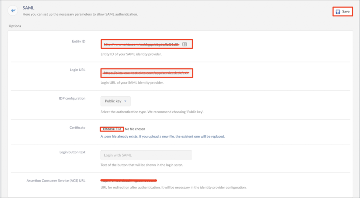
Task: Click the back arrow icon beside SAML
Action: click(13, 11)
